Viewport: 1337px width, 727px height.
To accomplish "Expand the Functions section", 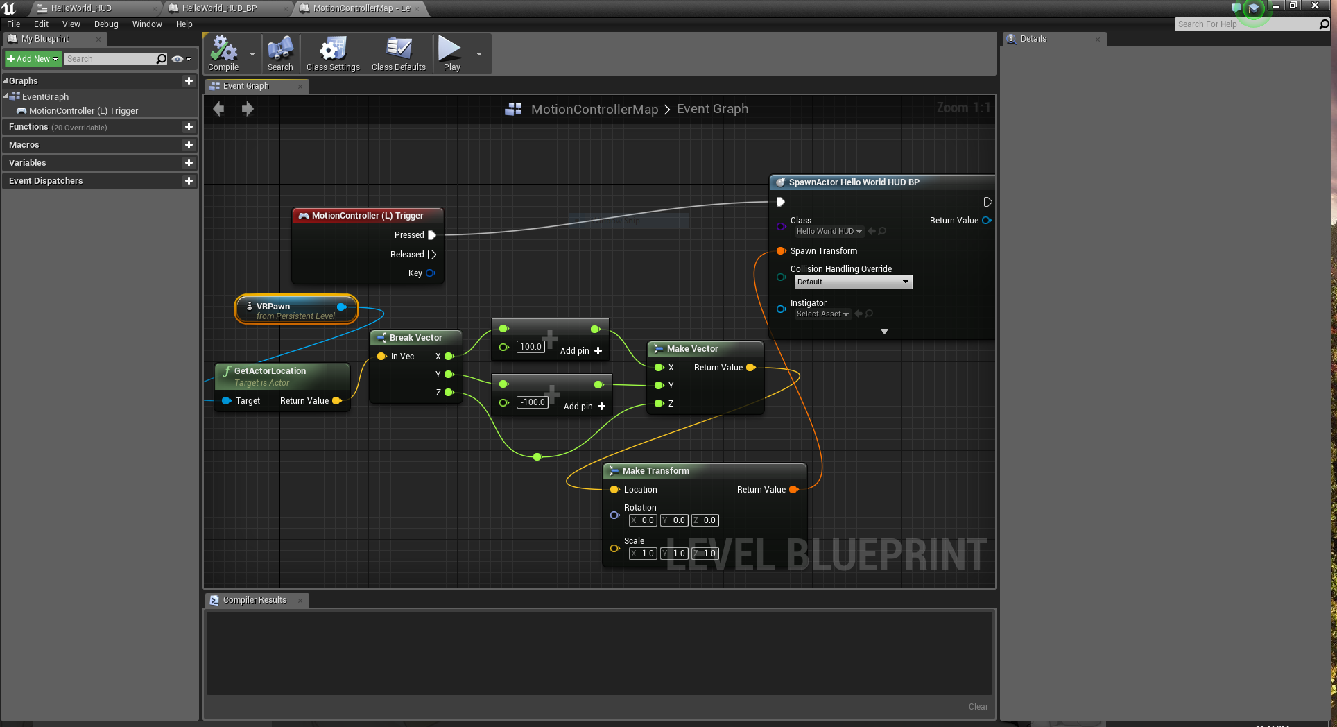I will coord(28,127).
